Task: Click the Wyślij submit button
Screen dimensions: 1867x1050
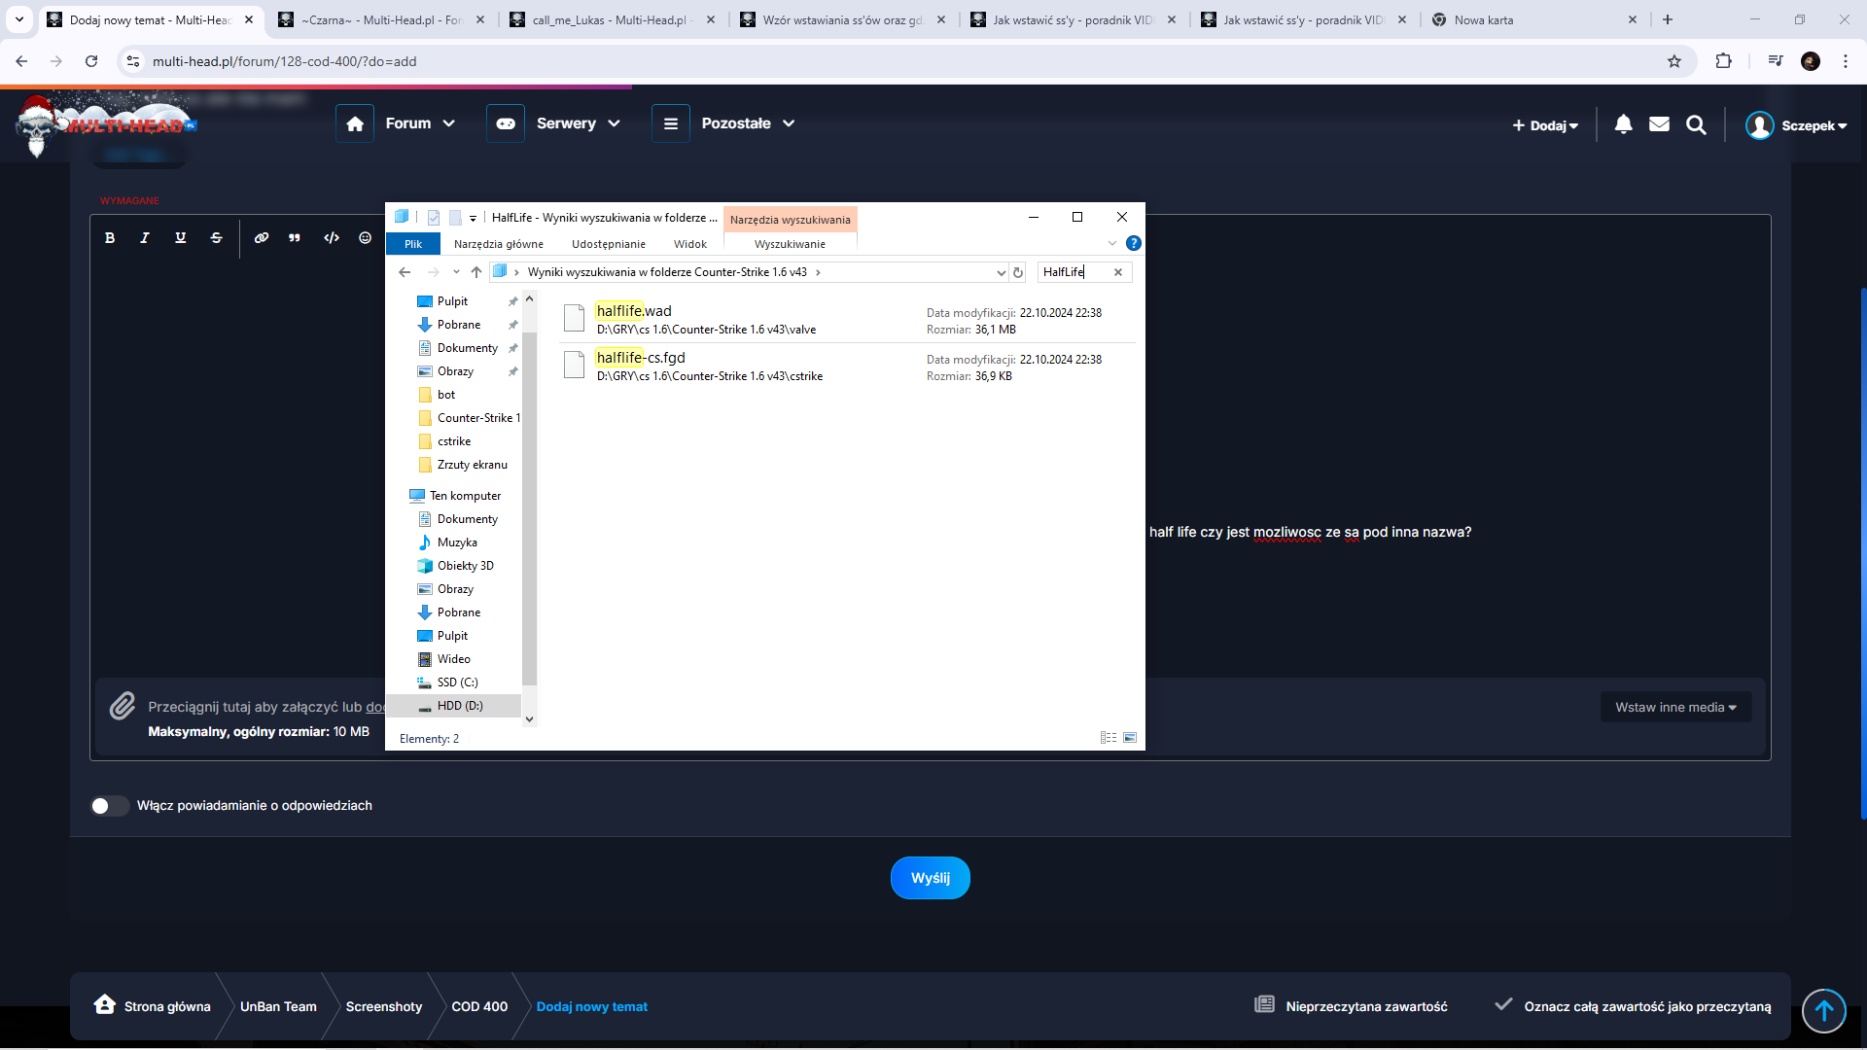Action: point(930,878)
